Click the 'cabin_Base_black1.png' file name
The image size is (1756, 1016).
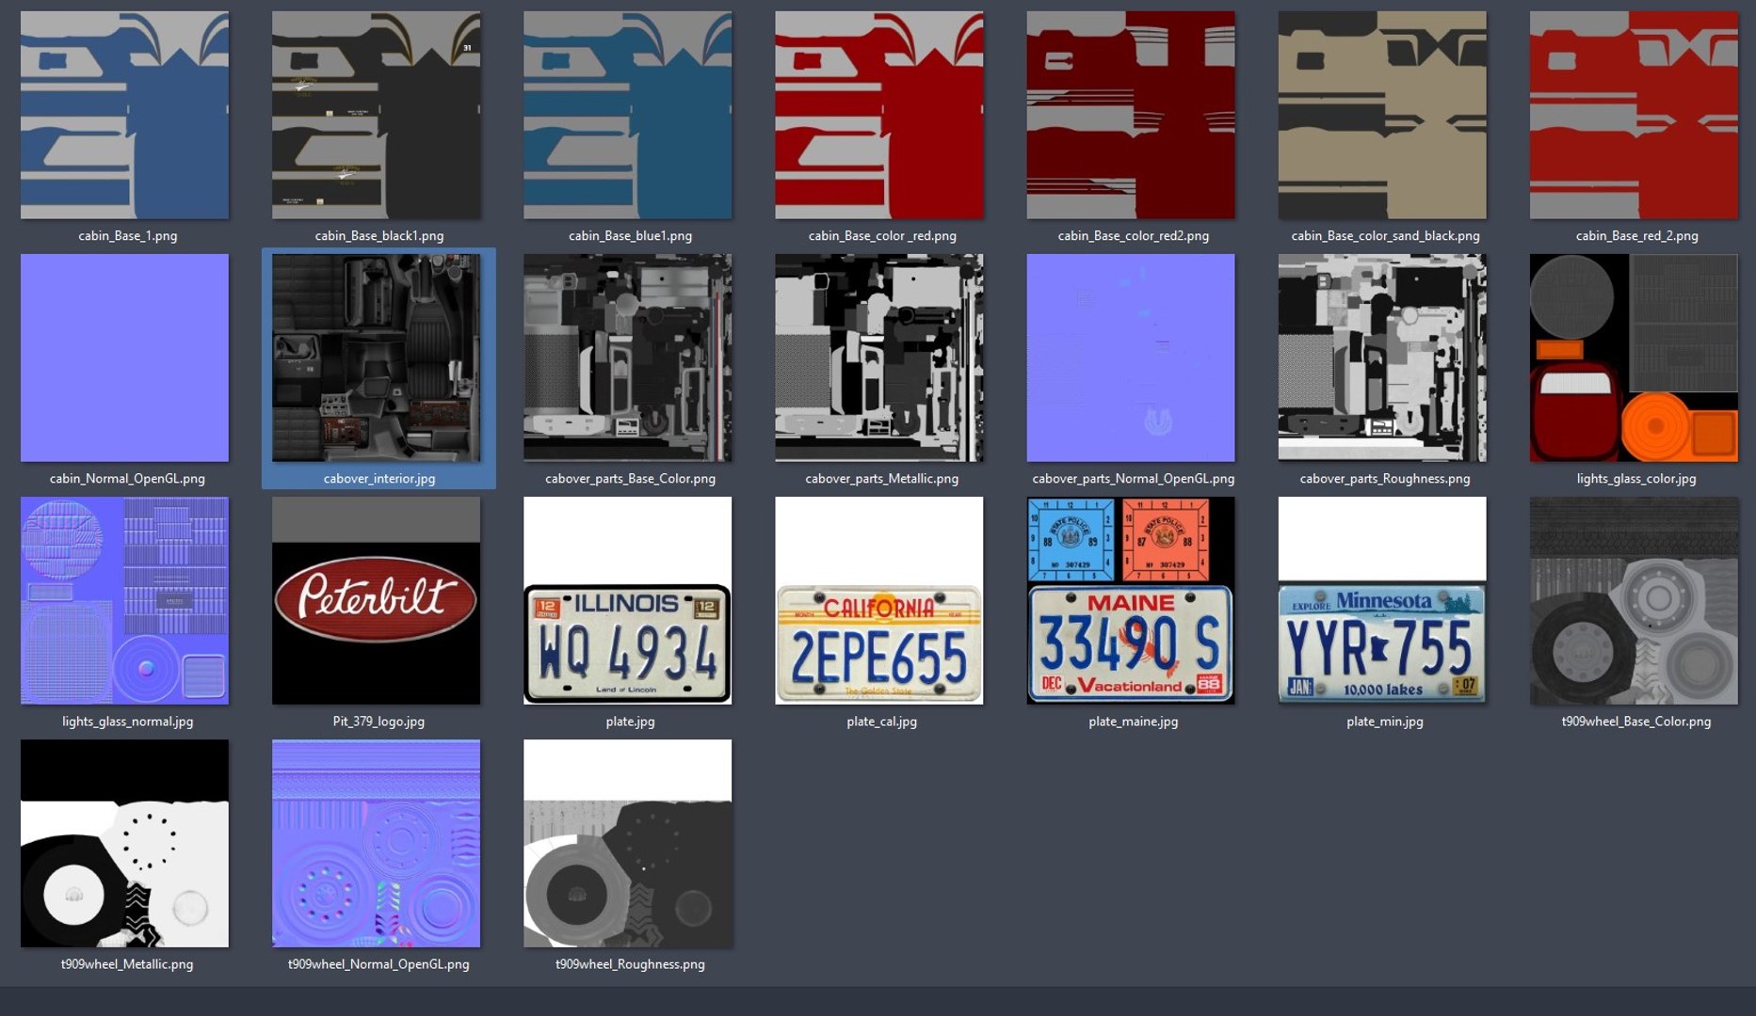pyautogui.click(x=379, y=236)
